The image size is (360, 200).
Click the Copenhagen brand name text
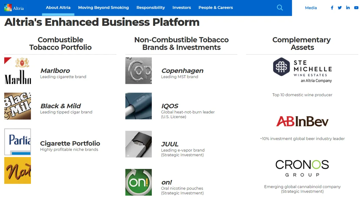point(182,71)
